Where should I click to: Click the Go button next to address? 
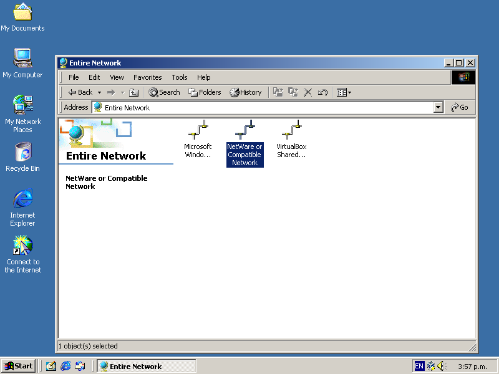[x=460, y=107]
